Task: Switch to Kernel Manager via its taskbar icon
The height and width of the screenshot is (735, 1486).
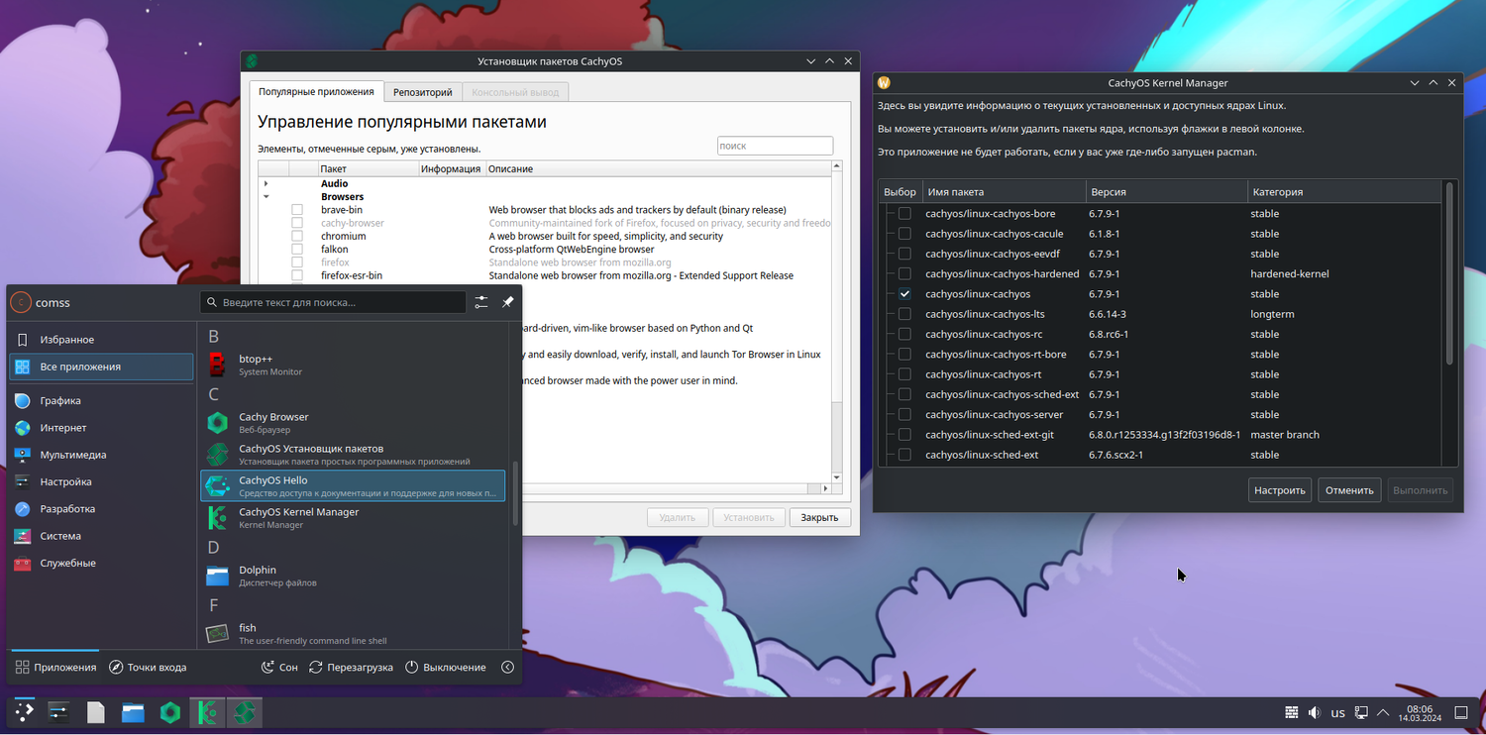Action: (207, 711)
